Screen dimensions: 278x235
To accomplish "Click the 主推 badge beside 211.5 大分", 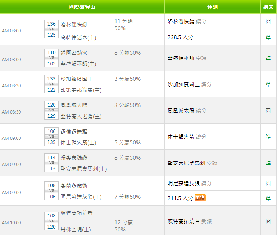I will [x=200, y=198].
